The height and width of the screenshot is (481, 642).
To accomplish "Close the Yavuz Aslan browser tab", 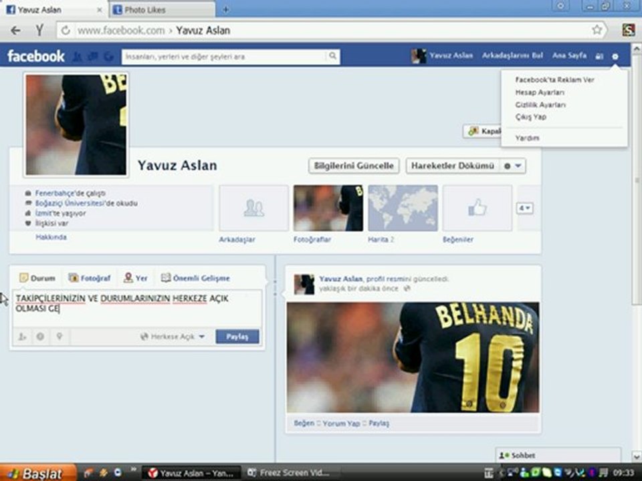I will [x=99, y=10].
